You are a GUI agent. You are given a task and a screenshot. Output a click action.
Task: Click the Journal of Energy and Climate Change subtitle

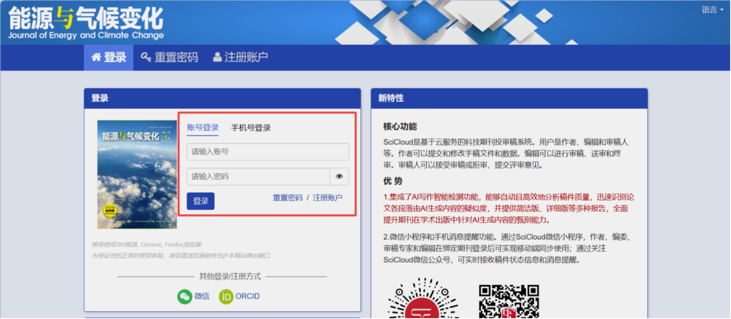pos(86,35)
